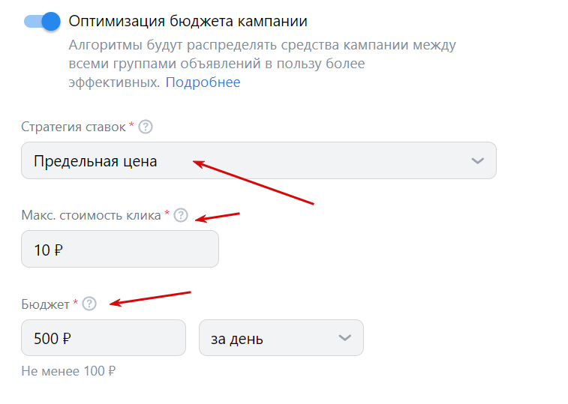Click the "Не менее 100 ₽" hint text

pyautogui.click(x=68, y=371)
